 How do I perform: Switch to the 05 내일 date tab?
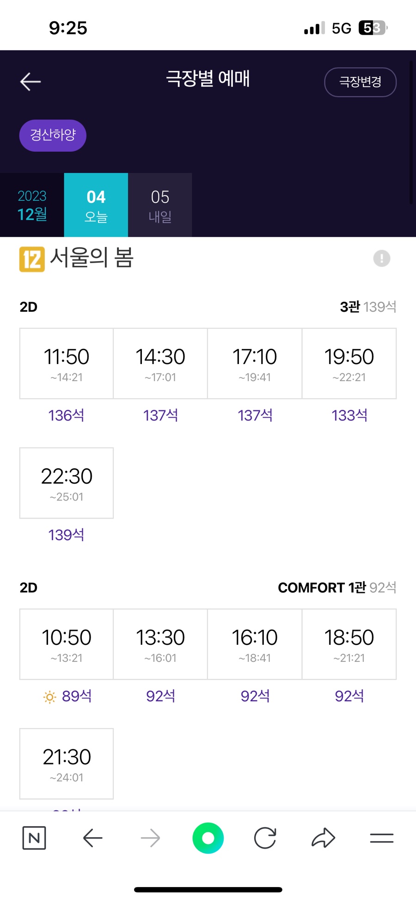pyautogui.click(x=160, y=205)
